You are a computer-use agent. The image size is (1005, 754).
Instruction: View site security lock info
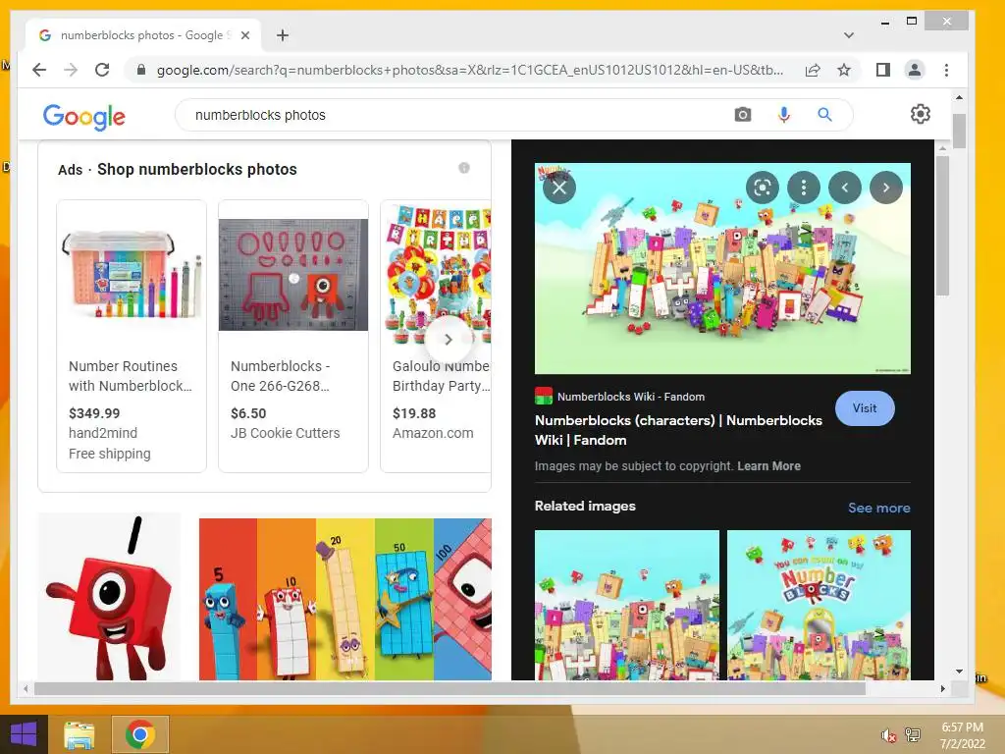pyautogui.click(x=141, y=70)
